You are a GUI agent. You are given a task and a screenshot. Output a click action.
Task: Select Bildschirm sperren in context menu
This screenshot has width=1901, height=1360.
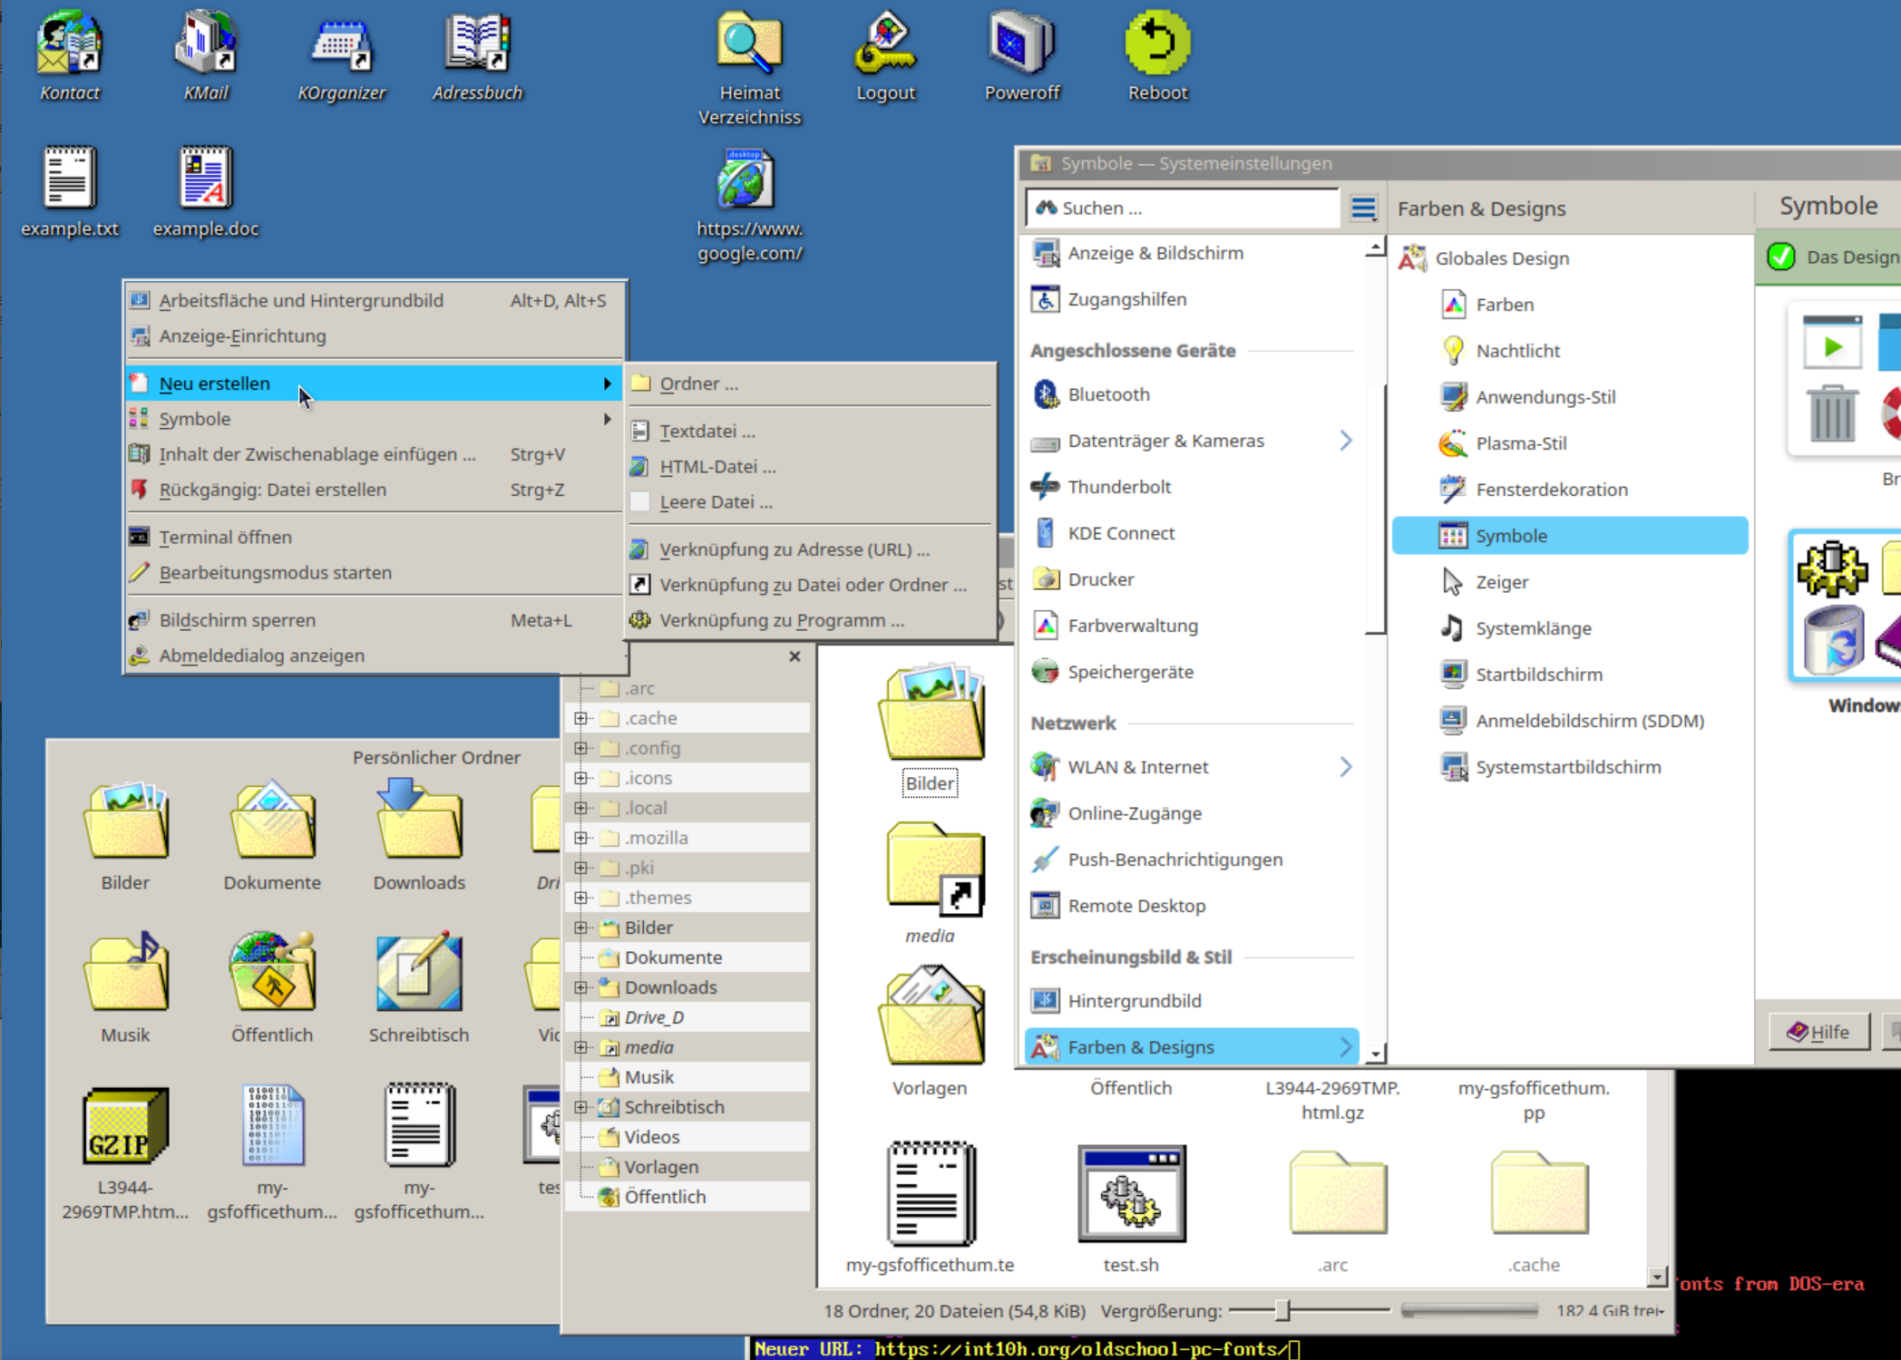[x=373, y=620]
